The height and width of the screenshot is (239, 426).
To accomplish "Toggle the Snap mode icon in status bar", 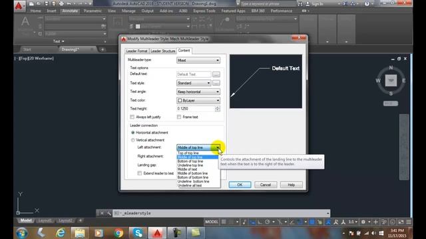I will tap(231, 222).
